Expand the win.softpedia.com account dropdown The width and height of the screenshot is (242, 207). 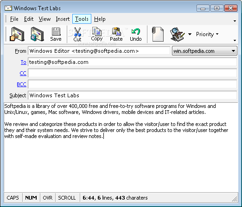pos(204,51)
